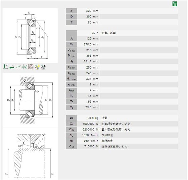Click the db1 max value 231 mm
Image resolution: width=188 pixels, height=180 pixels.
[92, 79]
